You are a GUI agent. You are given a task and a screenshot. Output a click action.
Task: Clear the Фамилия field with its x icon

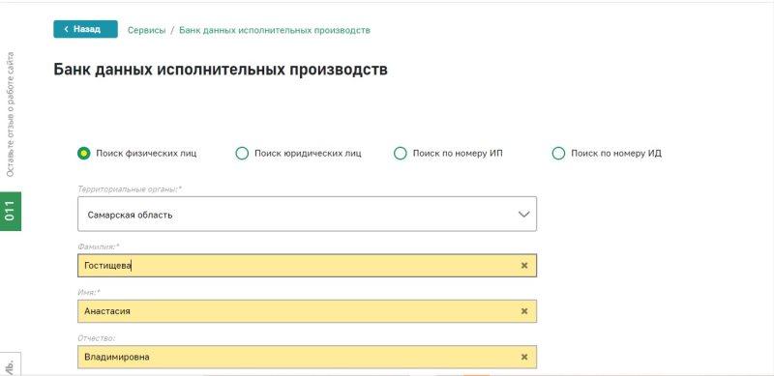[524, 266]
